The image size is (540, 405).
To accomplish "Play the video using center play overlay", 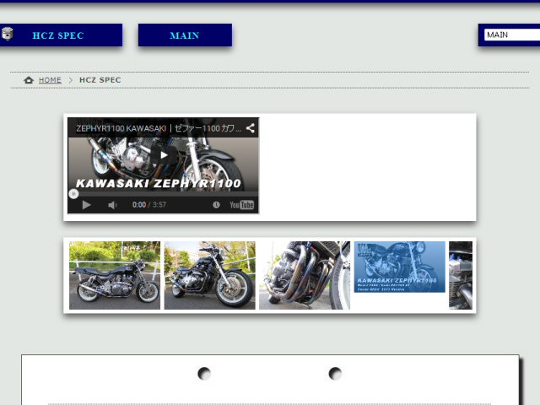I will pyautogui.click(x=164, y=155).
